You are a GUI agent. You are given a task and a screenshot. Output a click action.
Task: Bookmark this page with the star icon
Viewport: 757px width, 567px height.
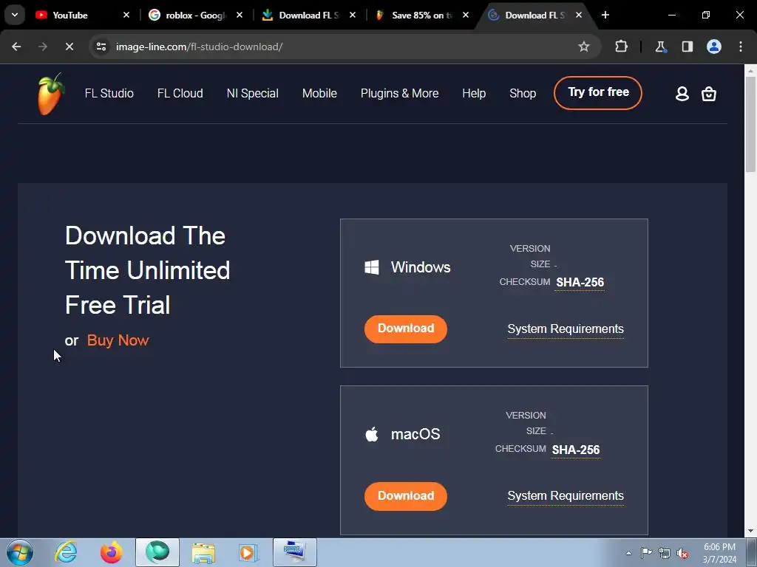pyautogui.click(x=584, y=47)
